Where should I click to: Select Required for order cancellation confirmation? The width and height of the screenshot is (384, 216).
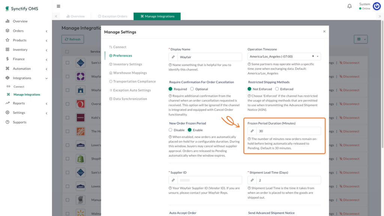coord(171,89)
